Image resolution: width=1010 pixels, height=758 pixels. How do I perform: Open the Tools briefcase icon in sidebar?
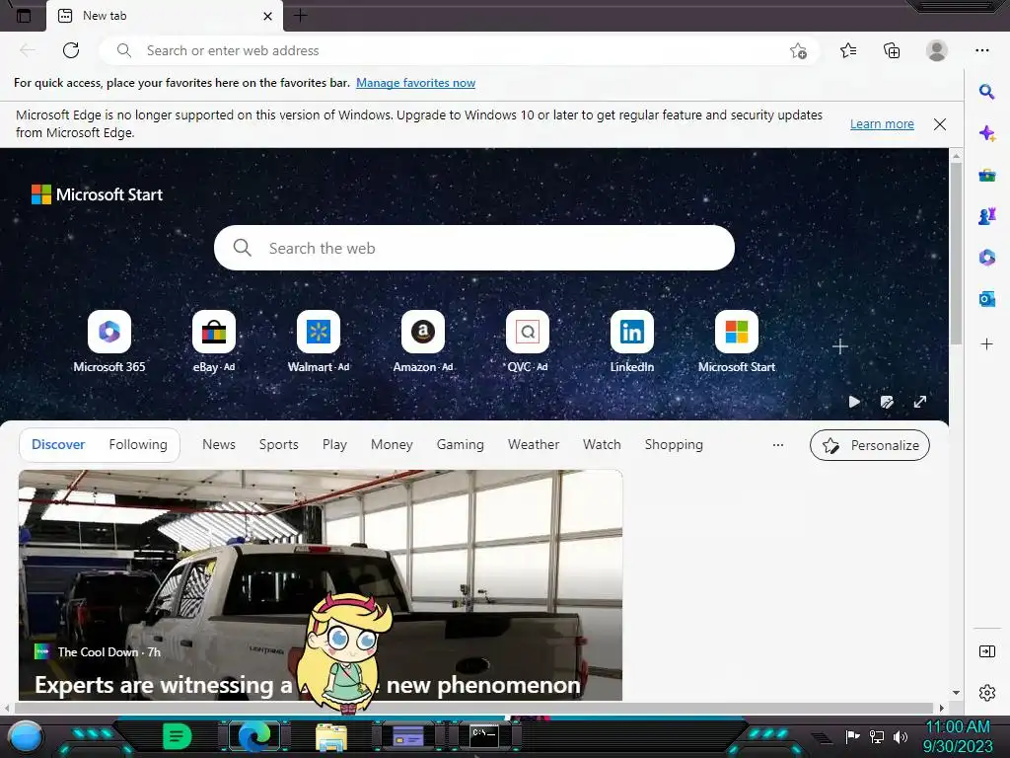point(986,175)
